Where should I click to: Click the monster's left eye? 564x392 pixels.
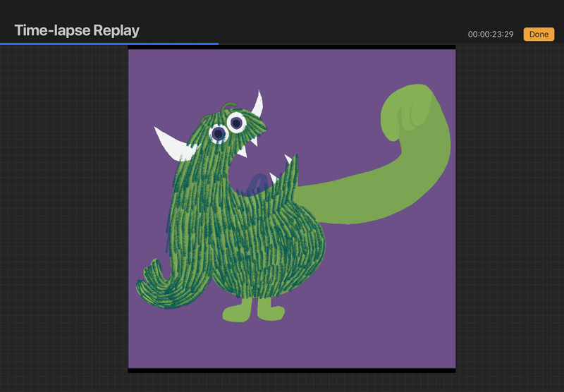pyautogui.click(x=219, y=133)
